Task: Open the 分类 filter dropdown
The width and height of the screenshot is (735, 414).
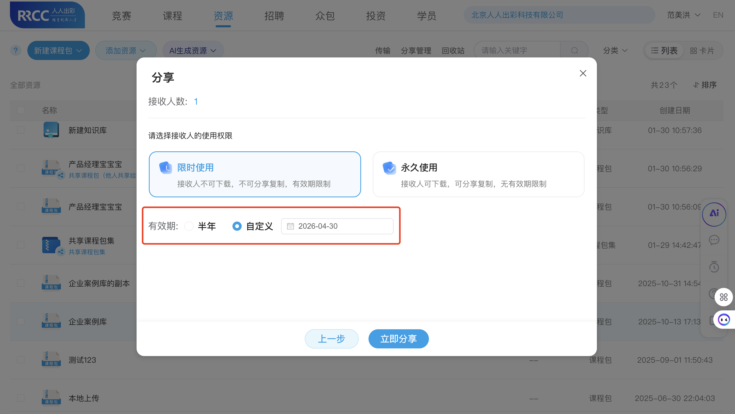Action: click(615, 50)
